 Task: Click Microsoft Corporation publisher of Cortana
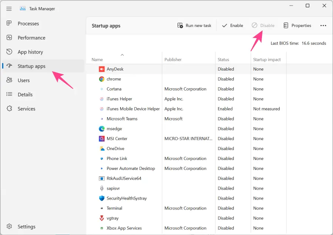(185, 89)
